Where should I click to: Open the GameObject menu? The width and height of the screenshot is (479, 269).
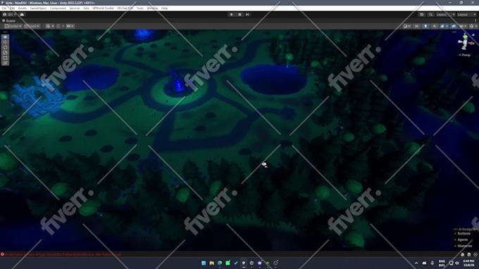[x=38, y=8]
